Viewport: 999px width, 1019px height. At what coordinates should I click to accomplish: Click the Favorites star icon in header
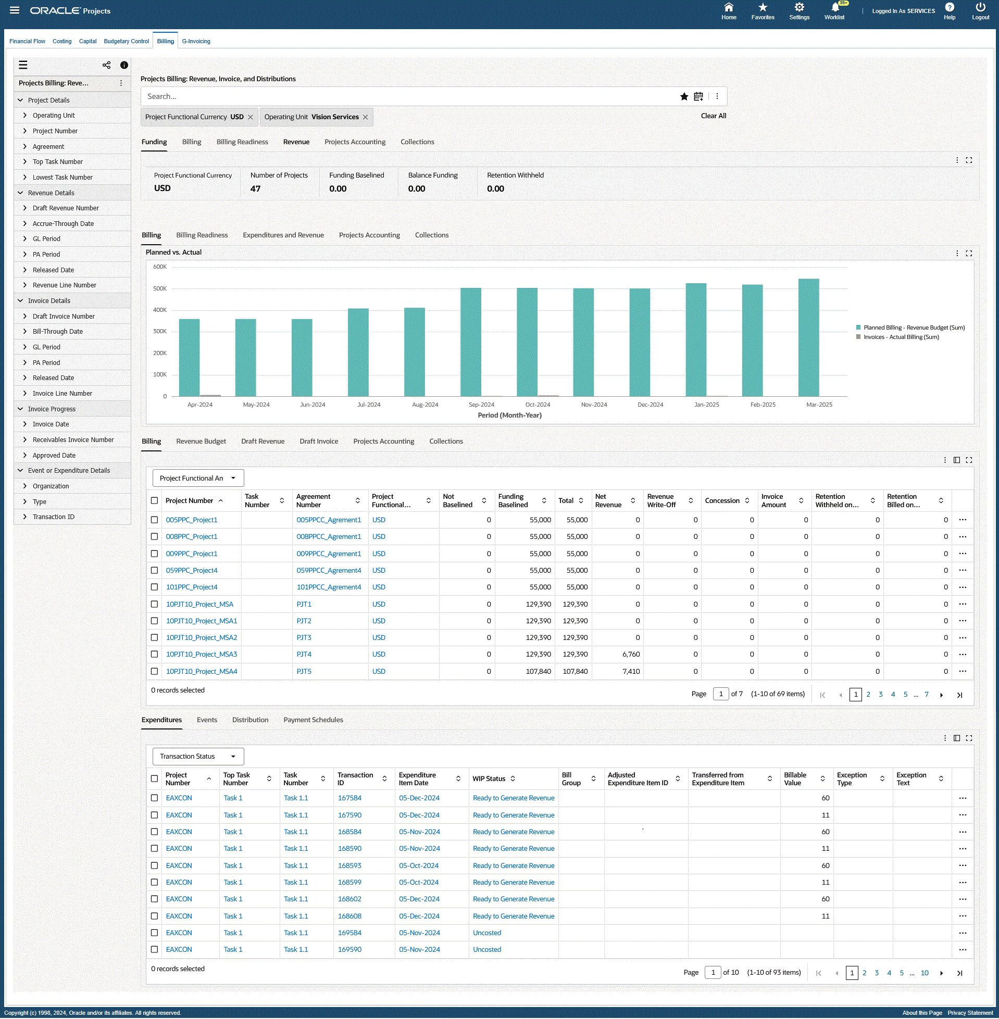763,8
